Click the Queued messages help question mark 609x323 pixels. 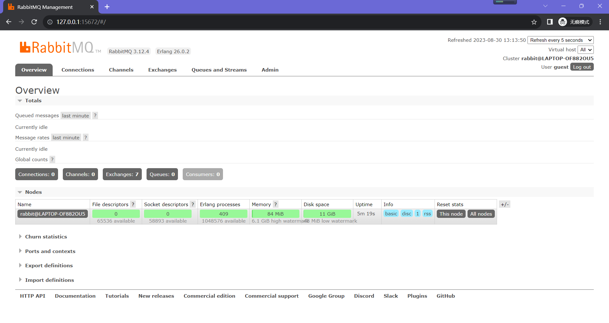point(95,116)
